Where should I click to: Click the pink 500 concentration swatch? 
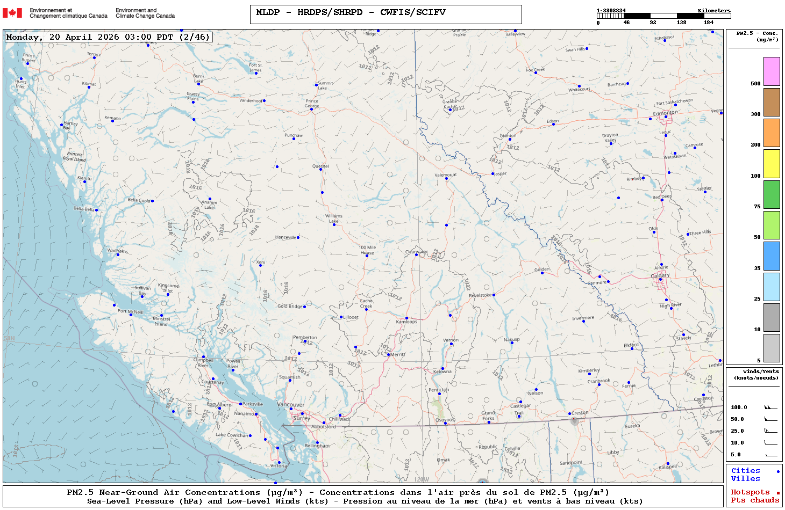772,71
